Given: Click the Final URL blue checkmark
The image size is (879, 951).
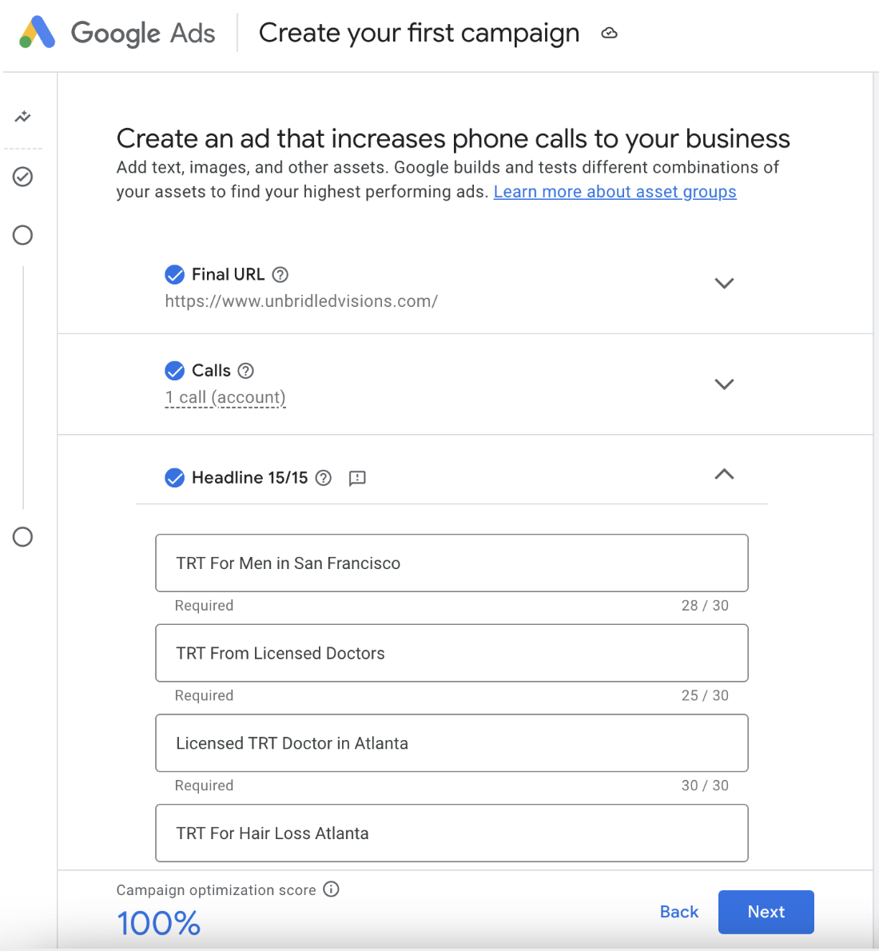Looking at the screenshot, I should (x=174, y=275).
